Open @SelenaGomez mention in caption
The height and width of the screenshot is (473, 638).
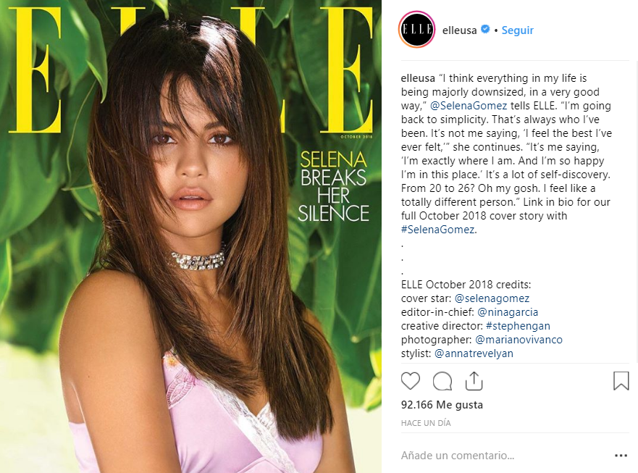tap(469, 106)
